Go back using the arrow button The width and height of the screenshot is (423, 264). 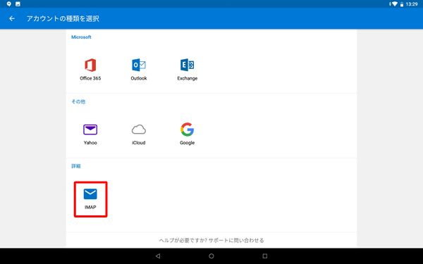(12, 18)
